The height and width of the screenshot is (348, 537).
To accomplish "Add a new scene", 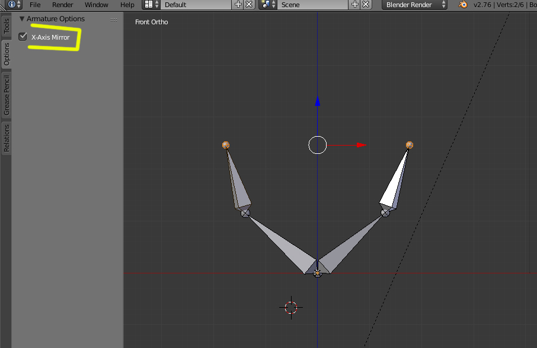I will [x=355, y=5].
